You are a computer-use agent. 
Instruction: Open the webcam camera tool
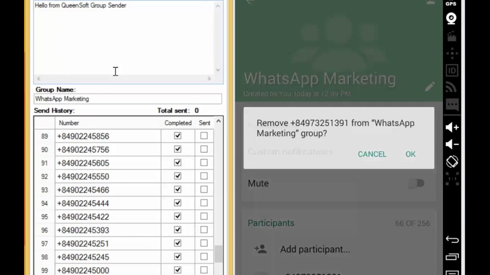(452, 18)
